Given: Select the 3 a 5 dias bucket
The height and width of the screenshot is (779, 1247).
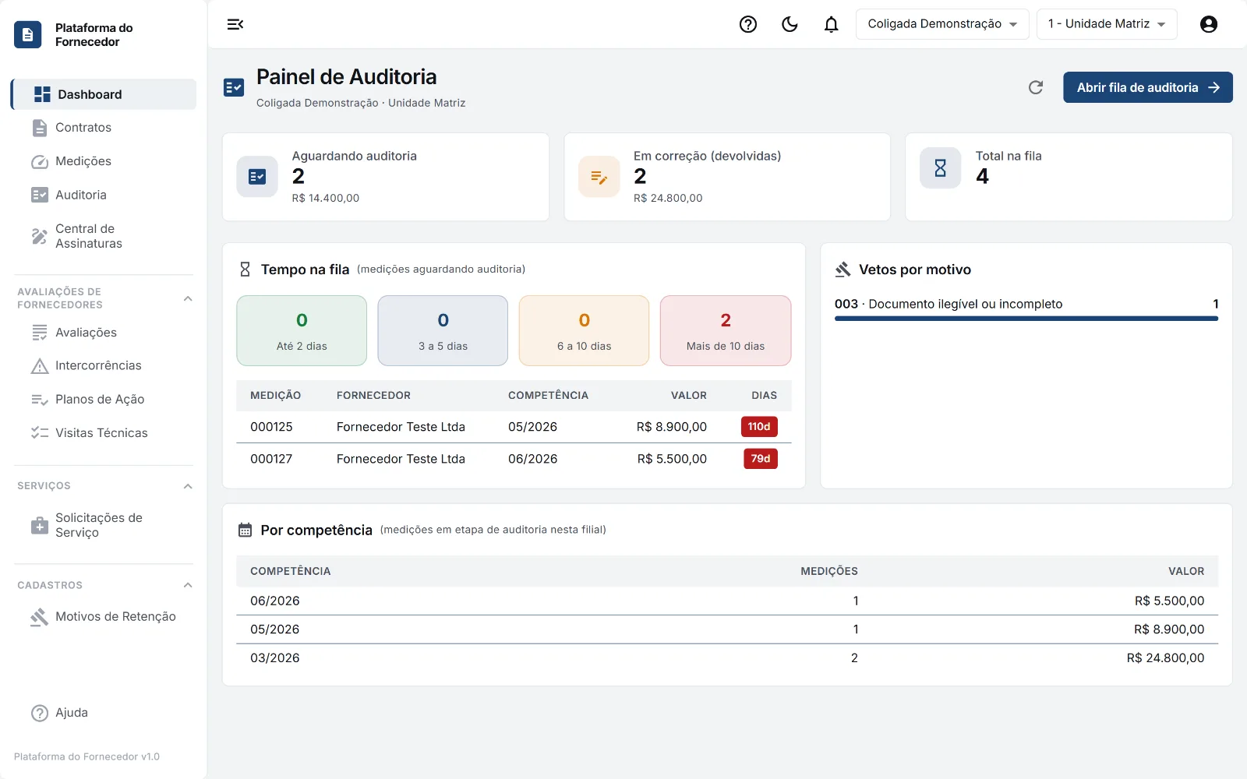Looking at the screenshot, I should tap(443, 330).
